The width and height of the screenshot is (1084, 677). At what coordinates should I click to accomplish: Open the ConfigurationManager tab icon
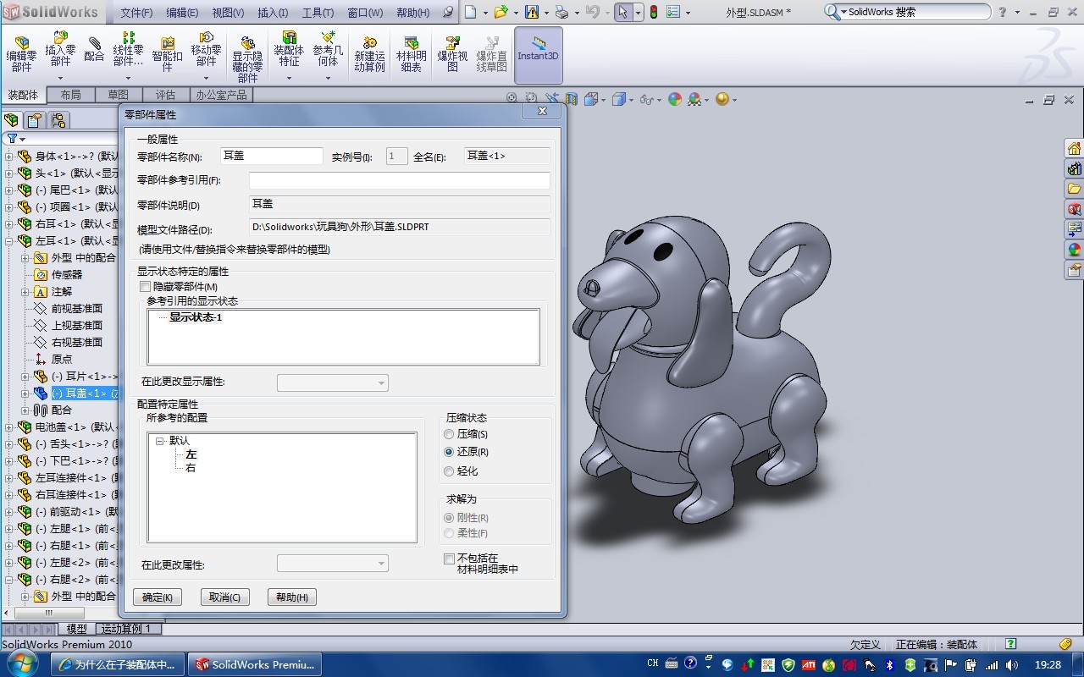[58, 119]
